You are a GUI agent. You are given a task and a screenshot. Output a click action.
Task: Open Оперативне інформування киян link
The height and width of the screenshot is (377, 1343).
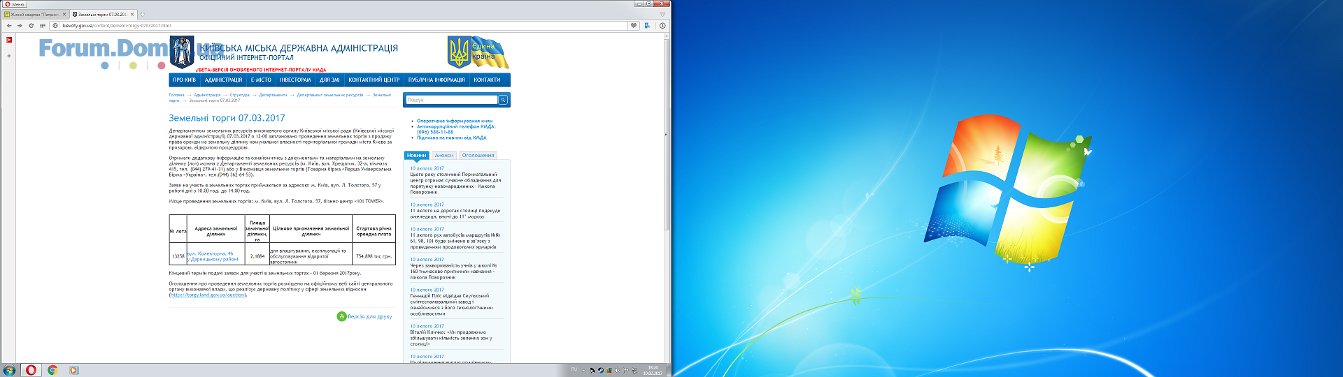[x=455, y=121]
